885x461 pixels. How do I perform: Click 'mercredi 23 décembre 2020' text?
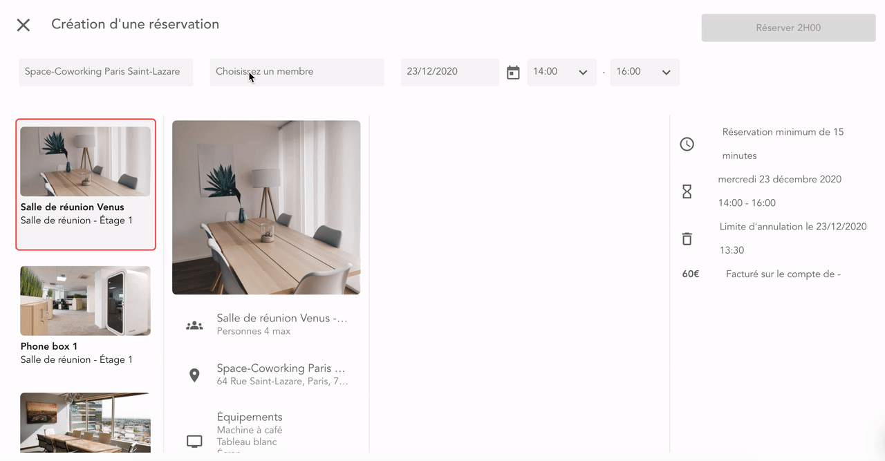point(780,179)
